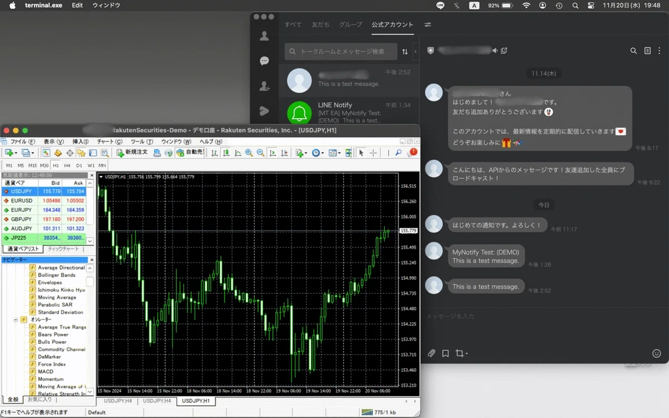Select MACD indicator in Navigator
The image size is (669, 418).
tap(46, 372)
